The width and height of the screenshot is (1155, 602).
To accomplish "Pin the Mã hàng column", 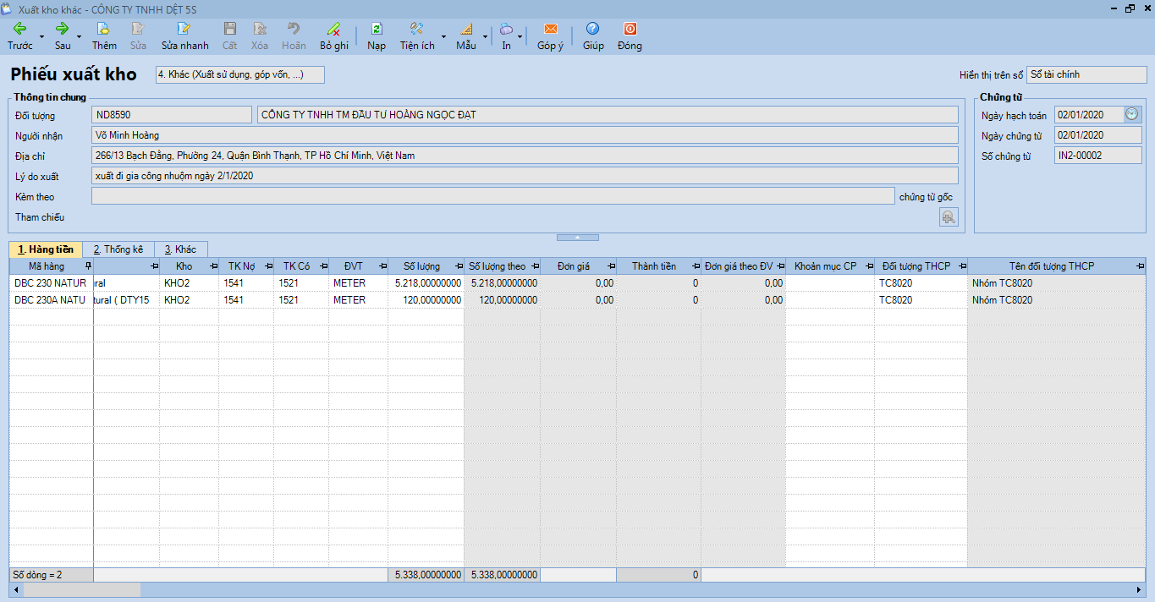I will tap(88, 266).
